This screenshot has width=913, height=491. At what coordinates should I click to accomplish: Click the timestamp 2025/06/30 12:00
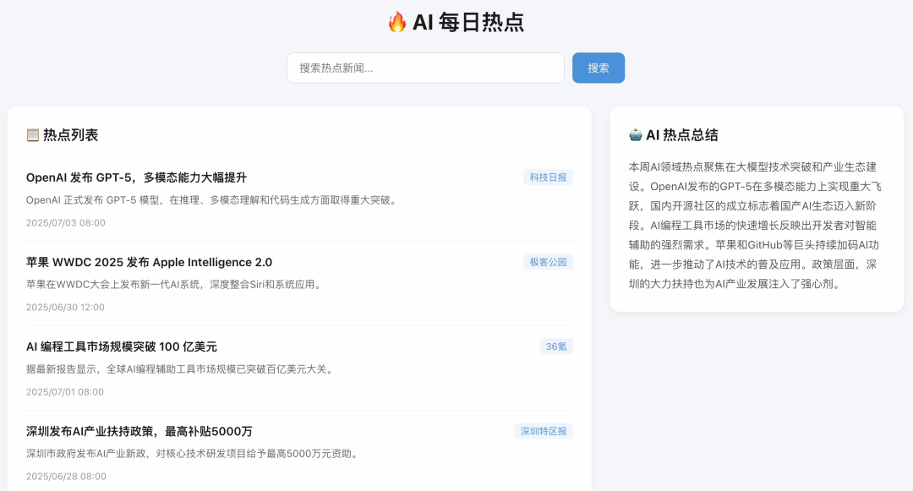(65, 307)
